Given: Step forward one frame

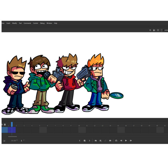Looking at the screenshot, I should [x=131, y=140].
